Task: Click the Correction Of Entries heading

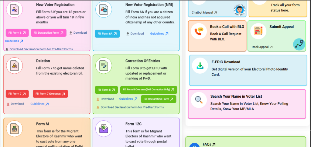Action: (143, 61)
